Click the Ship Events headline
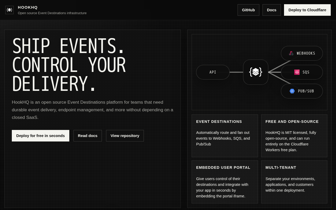 pyautogui.click(x=69, y=65)
